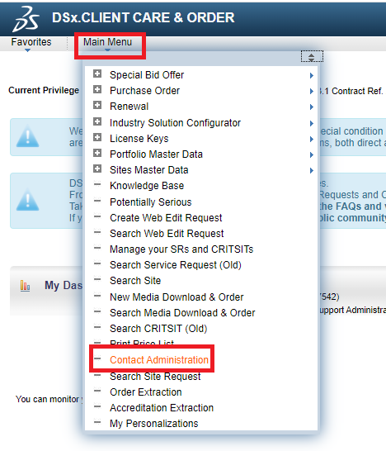Screen dimensions: 386x451
Task: Click the dash icon beside My Personalizations
Action: coord(97,422)
